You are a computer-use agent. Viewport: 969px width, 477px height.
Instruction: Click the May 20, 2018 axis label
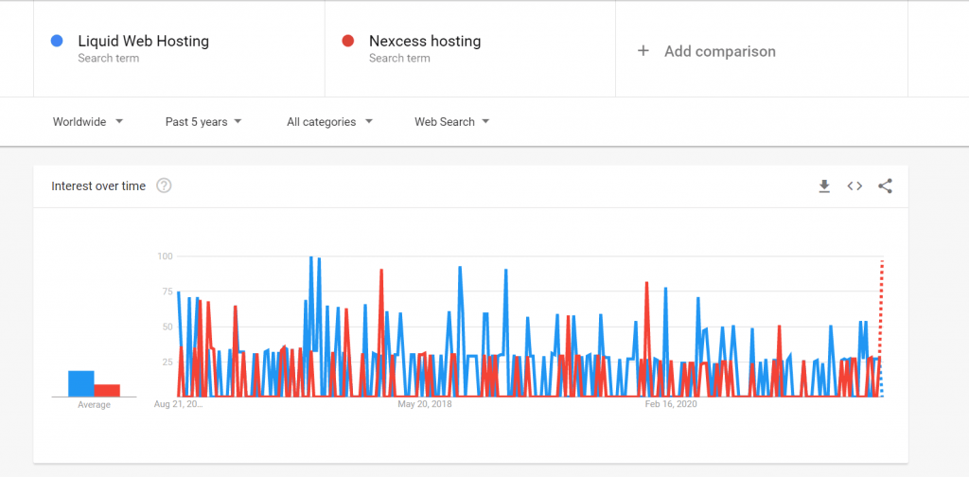(425, 404)
